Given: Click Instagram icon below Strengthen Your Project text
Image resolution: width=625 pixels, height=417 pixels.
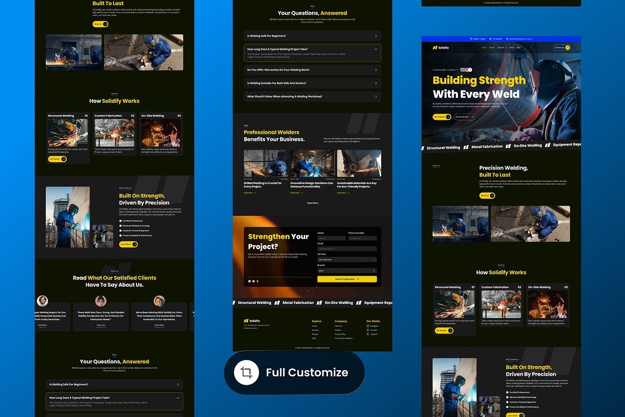Looking at the screenshot, I should point(249,281).
